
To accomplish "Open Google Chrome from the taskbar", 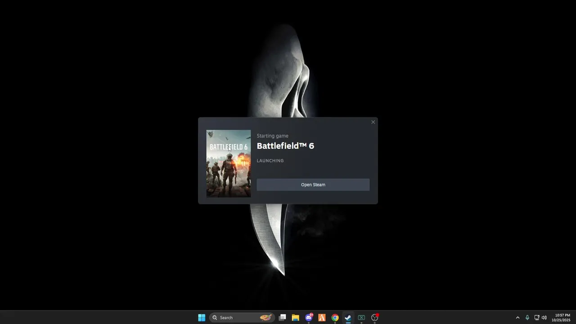I will click(335, 318).
